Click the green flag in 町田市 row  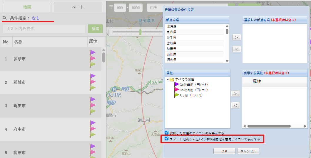(x=93, y=111)
